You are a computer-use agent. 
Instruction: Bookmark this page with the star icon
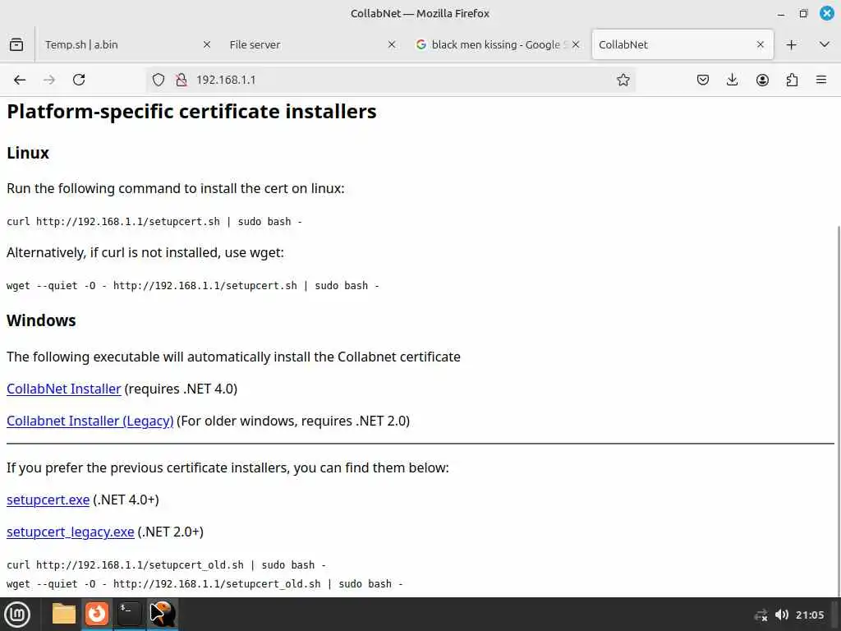coord(623,80)
